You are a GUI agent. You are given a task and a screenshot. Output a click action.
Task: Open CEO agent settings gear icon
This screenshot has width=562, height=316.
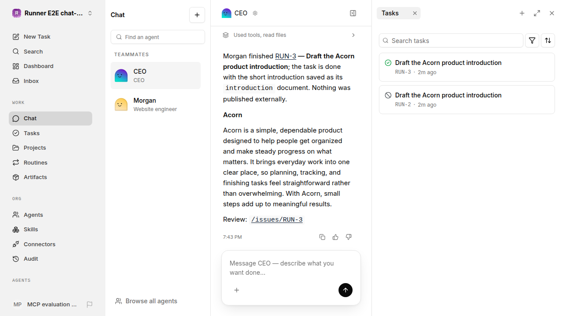pyautogui.click(x=255, y=13)
